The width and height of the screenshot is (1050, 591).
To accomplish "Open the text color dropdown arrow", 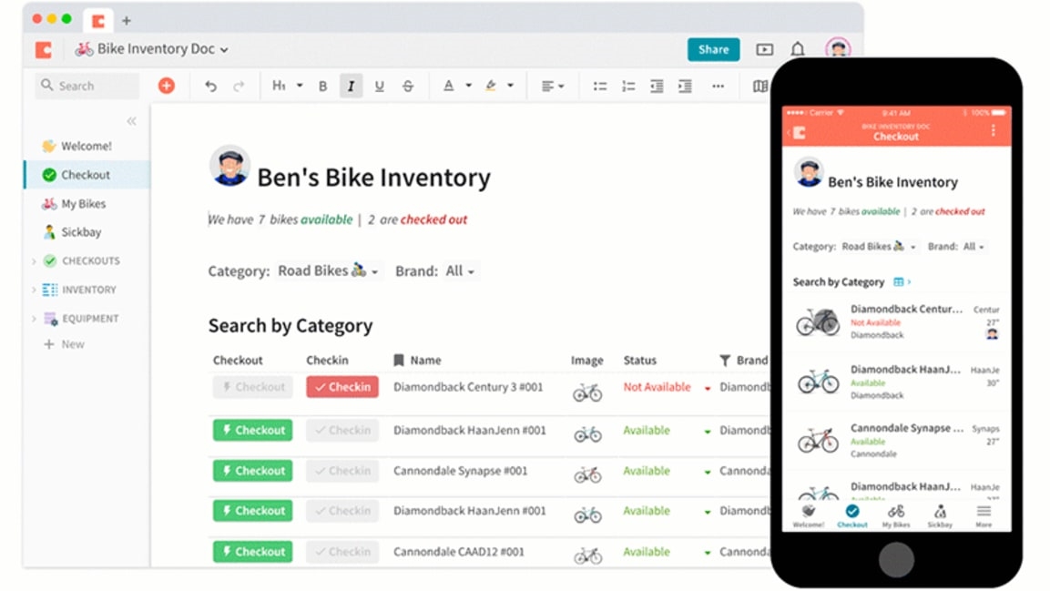I will [x=469, y=86].
